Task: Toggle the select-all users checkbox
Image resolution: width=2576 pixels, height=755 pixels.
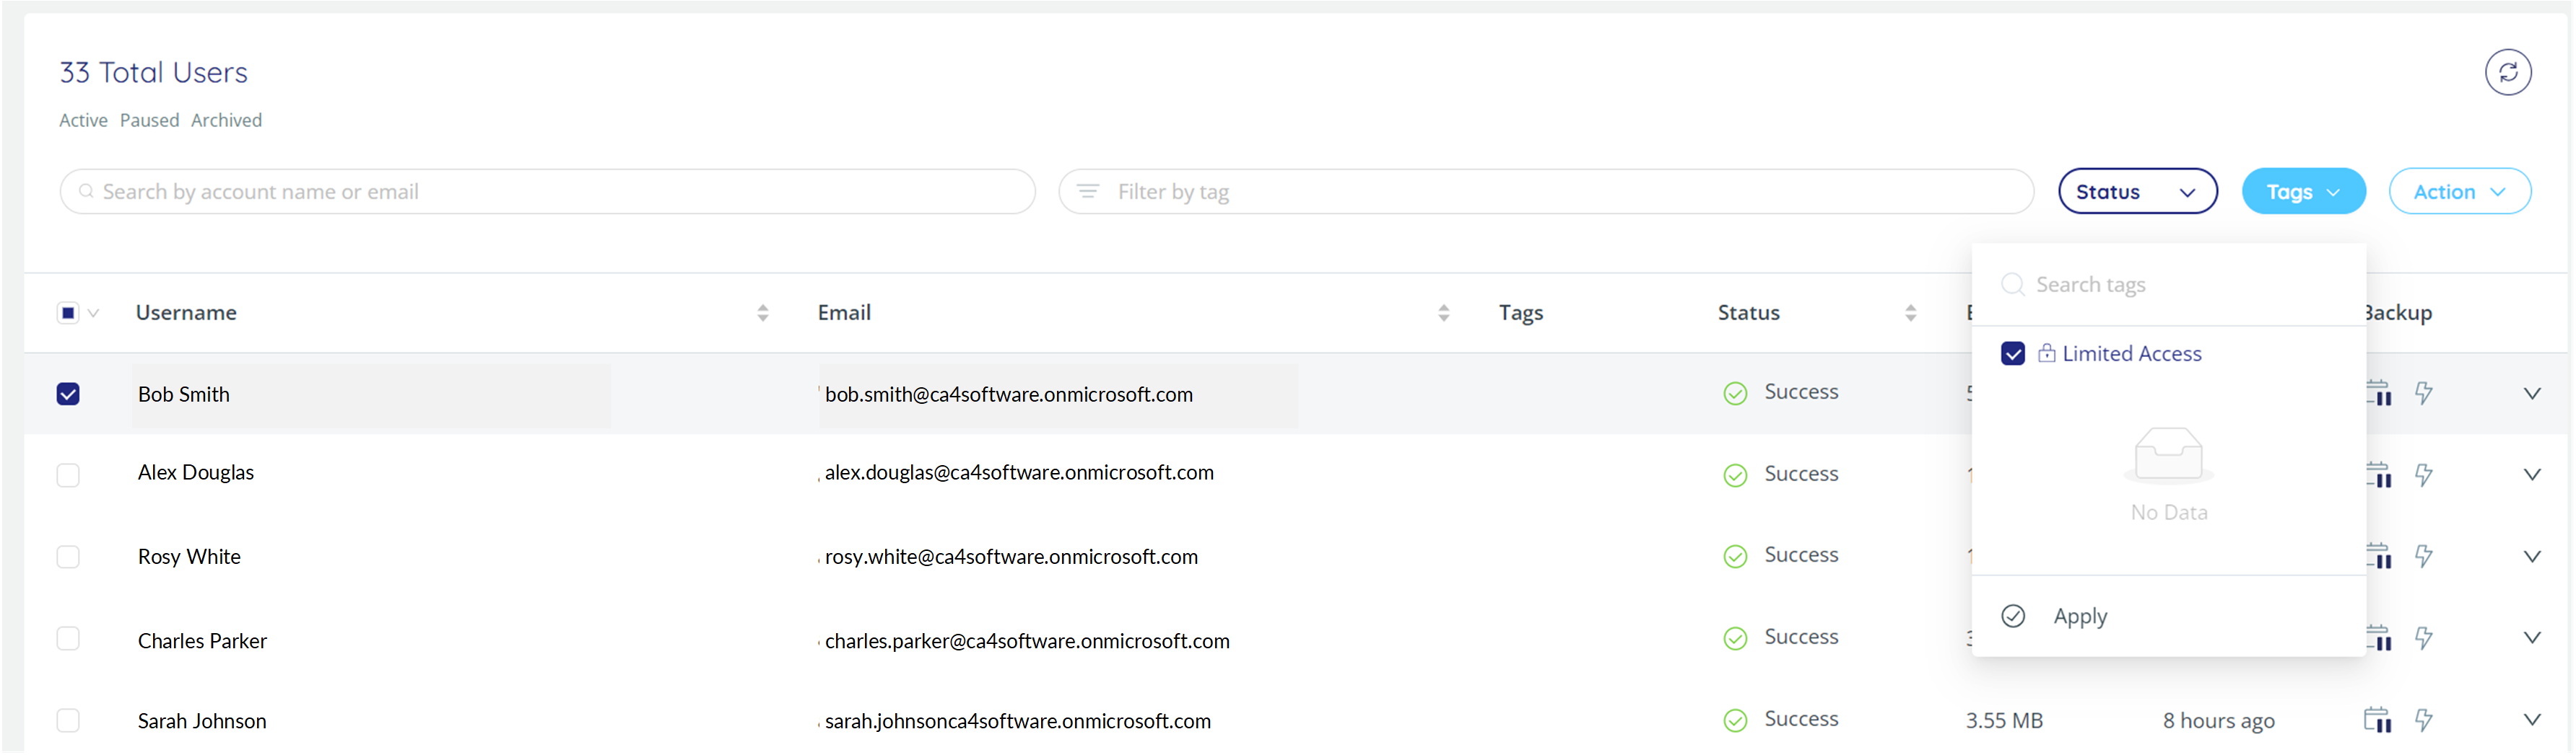Action: pyautogui.click(x=68, y=312)
